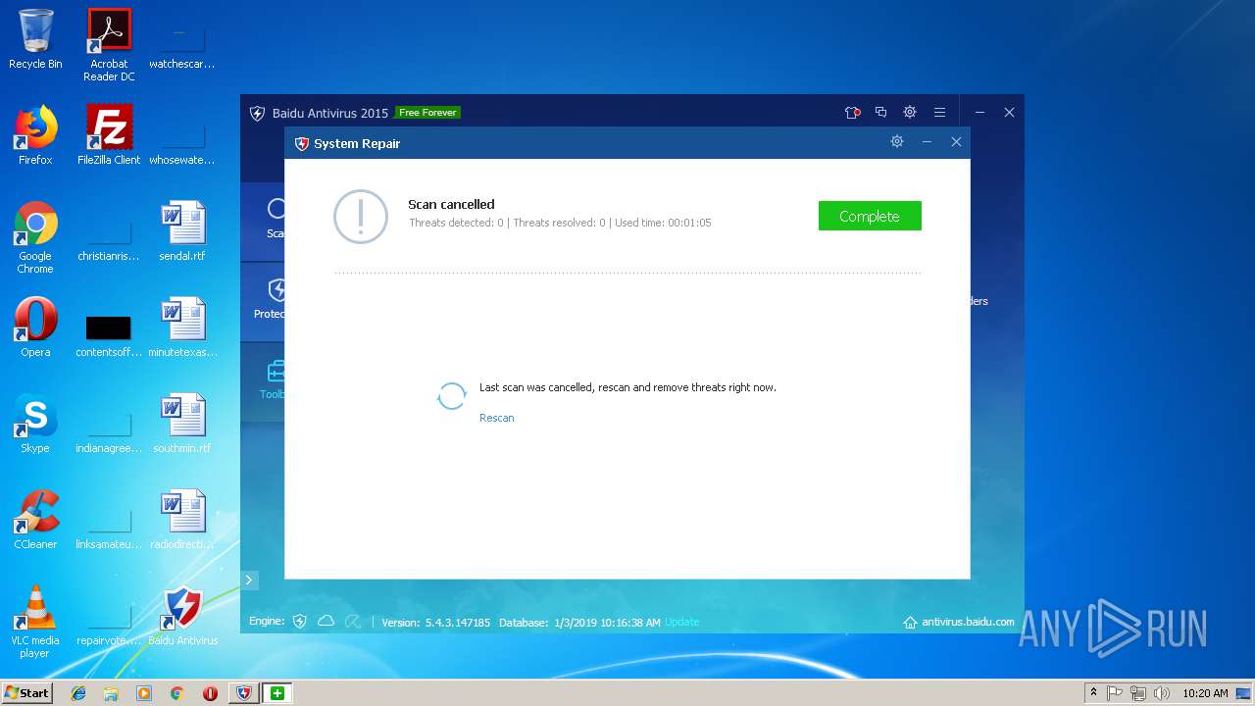Open antivirus.baidu.com homepage link

click(x=959, y=623)
